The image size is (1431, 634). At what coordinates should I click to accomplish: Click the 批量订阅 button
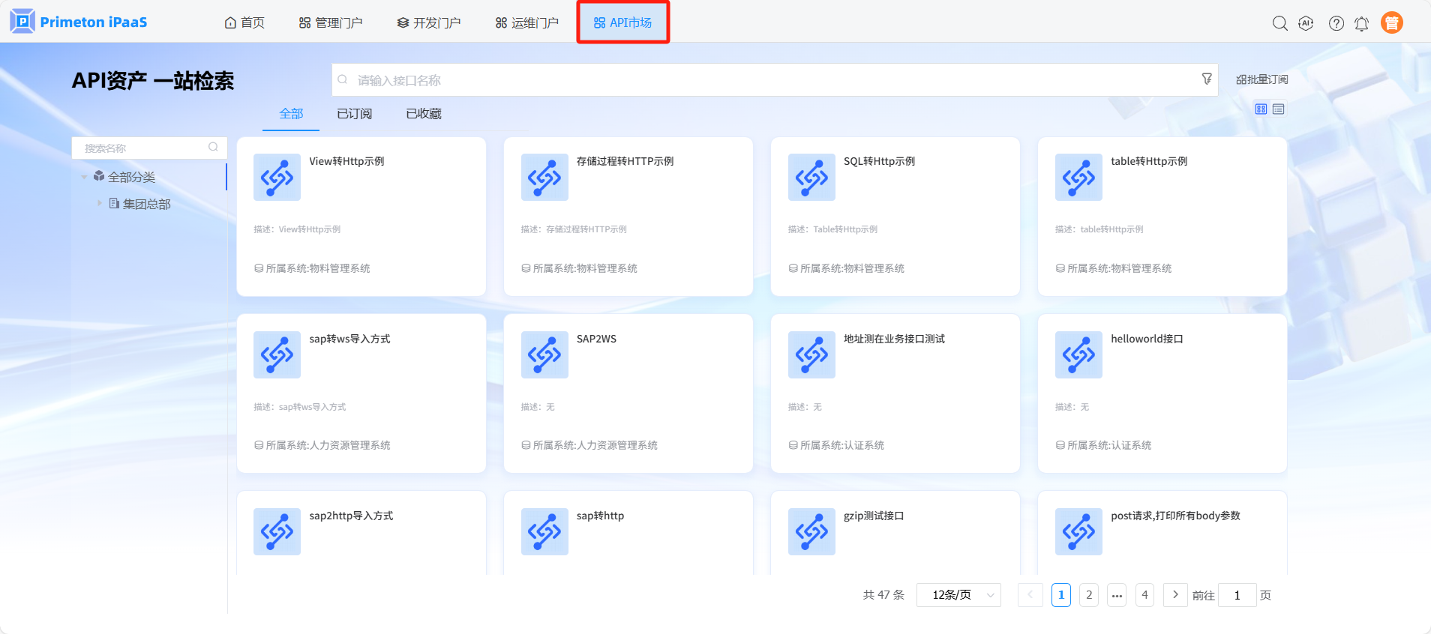(1261, 79)
